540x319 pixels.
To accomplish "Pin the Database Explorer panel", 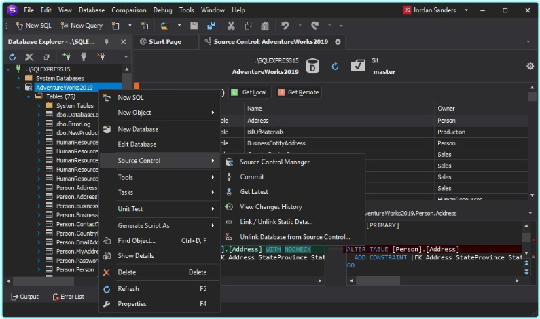I will tap(107, 41).
